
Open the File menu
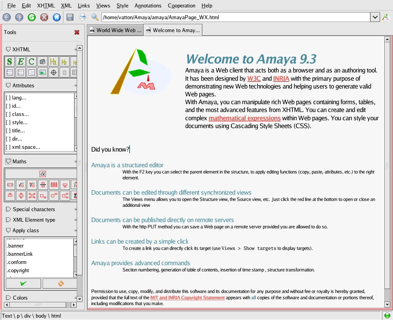point(11,5)
